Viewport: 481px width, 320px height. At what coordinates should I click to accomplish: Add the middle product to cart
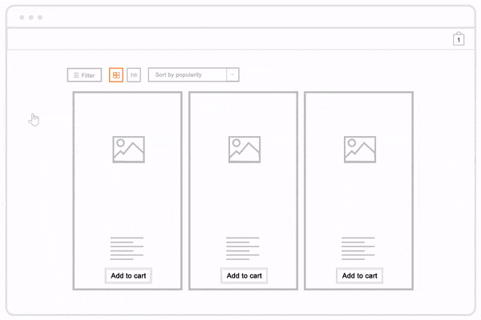tap(244, 276)
